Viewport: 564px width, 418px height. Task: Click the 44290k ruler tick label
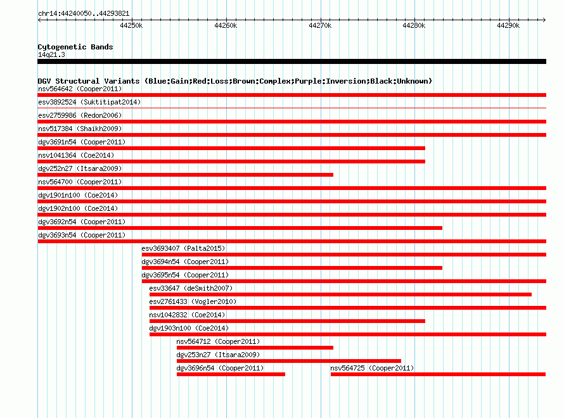pos(508,25)
